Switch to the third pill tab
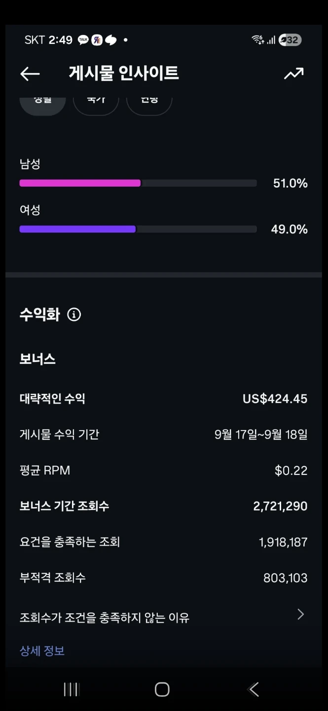The width and height of the screenshot is (328, 711). [x=149, y=104]
